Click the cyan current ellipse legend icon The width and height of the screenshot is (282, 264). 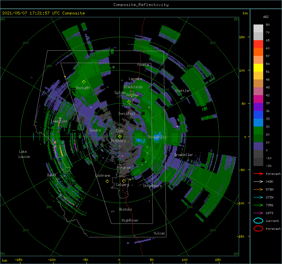click(x=258, y=221)
